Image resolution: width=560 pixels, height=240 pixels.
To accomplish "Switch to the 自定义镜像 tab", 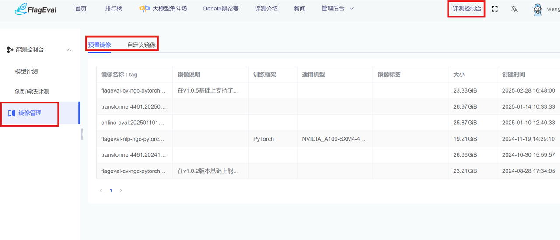I will [141, 45].
